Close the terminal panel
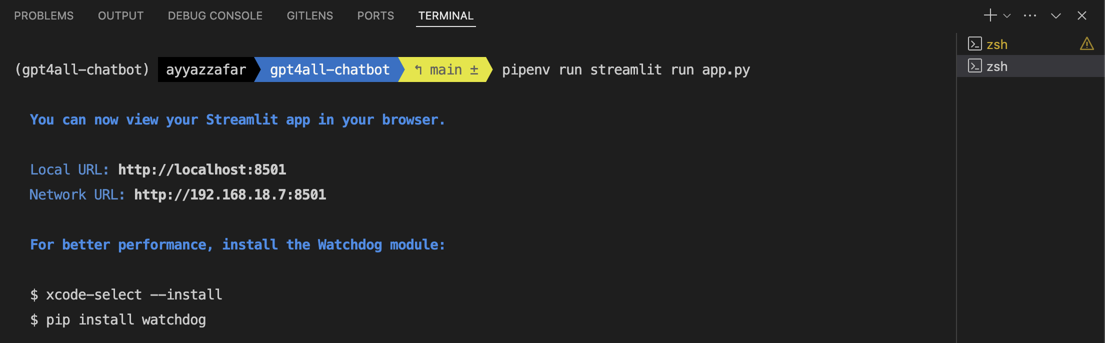This screenshot has width=1105, height=343. coord(1082,16)
